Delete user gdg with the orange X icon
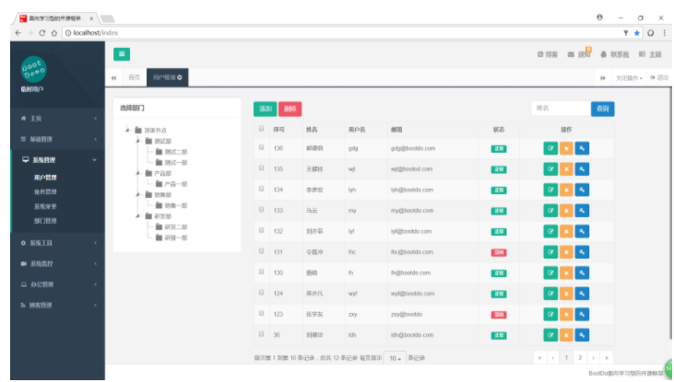Image resolution: width=674 pixels, height=382 pixels. coord(566,148)
